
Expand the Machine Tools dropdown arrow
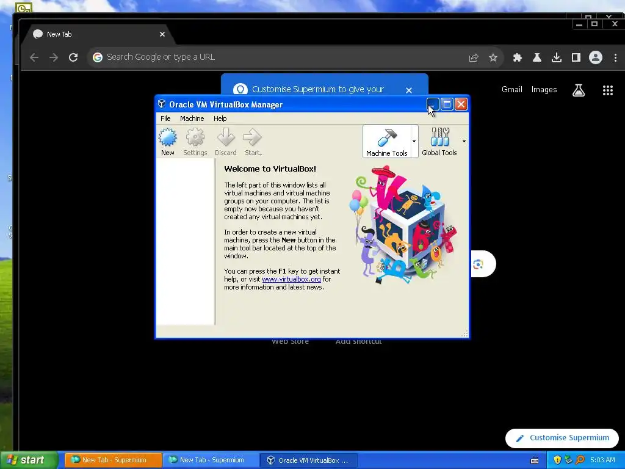coord(414,142)
